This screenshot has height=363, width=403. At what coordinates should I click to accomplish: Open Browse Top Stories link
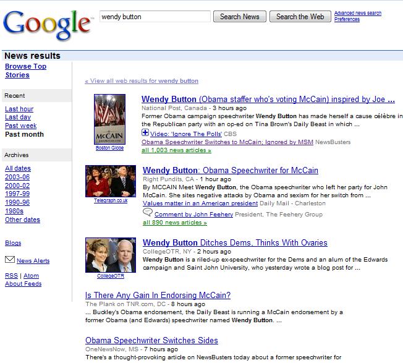click(25, 70)
